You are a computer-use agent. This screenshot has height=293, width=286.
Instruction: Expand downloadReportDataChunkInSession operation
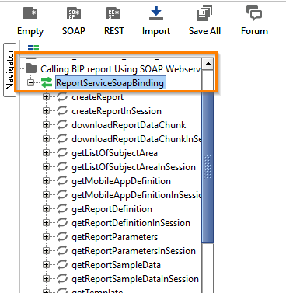coord(46,139)
